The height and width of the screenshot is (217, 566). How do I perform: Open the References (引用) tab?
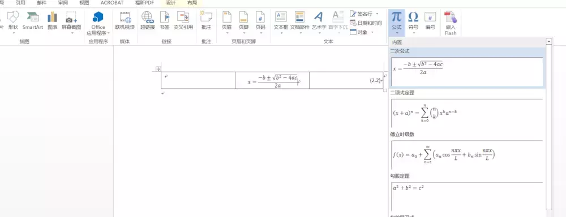[x=20, y=3]
